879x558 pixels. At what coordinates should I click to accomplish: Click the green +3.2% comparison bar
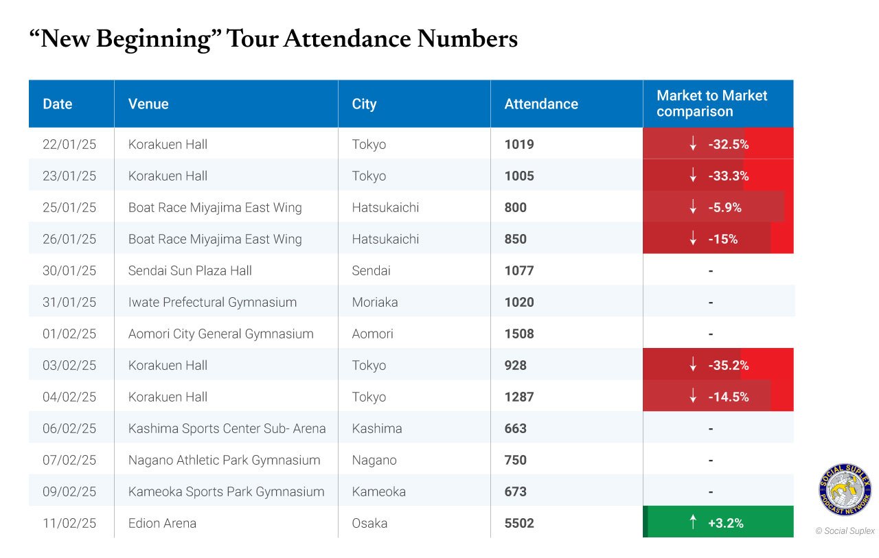[x=718, y=522]
